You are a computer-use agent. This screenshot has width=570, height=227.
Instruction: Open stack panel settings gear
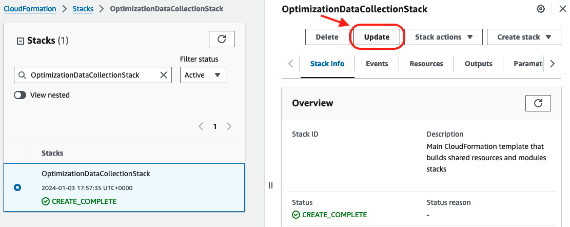(x=541, y=9)
